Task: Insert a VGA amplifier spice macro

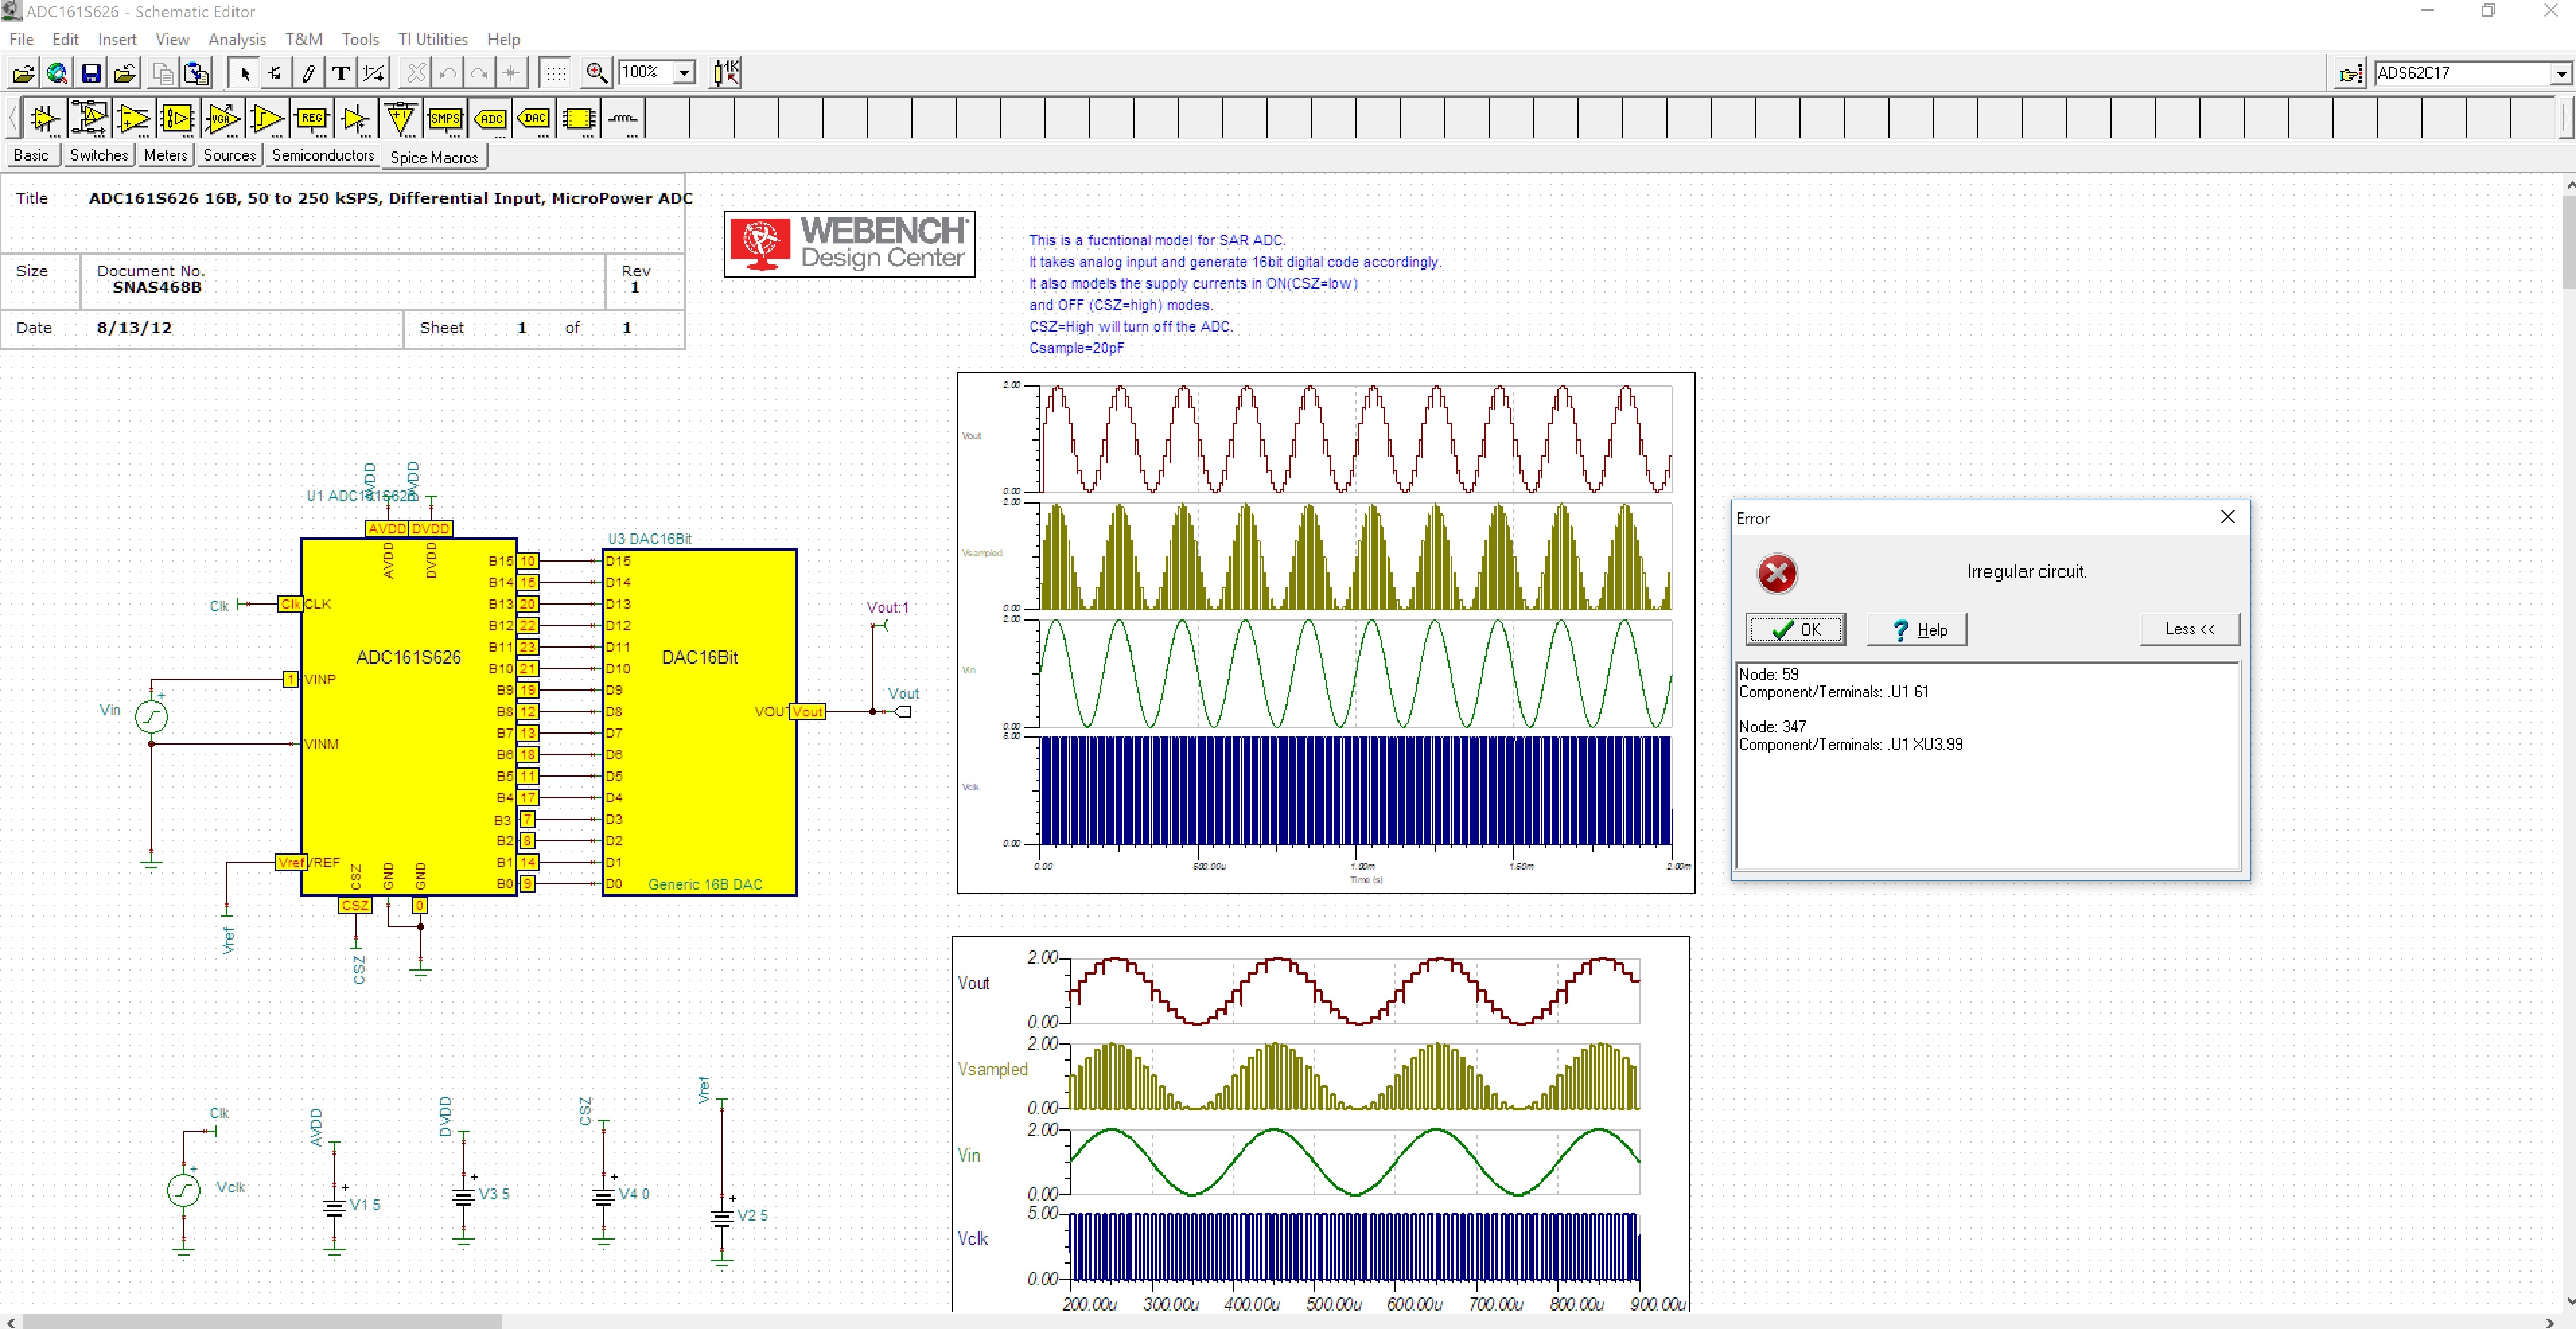Action: pos(222,119)
